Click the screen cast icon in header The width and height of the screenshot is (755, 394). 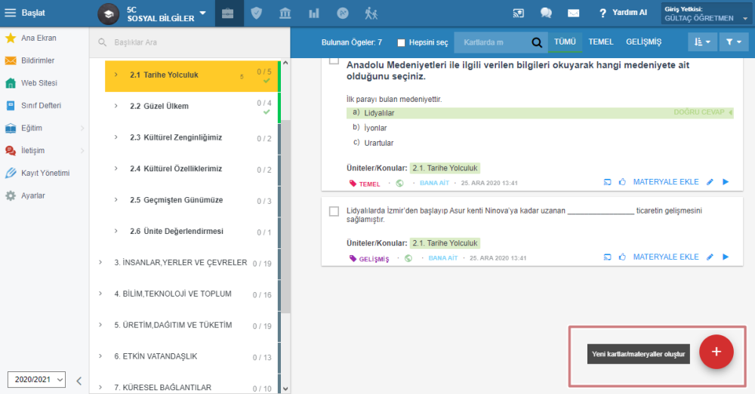click(518, 13)
